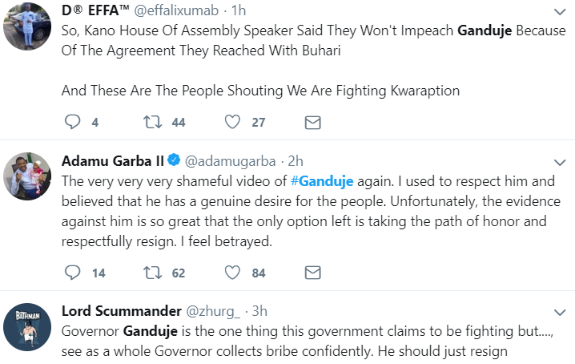Open Adamu Garba II display name
The image size is (575, 364).
(113, 161)
